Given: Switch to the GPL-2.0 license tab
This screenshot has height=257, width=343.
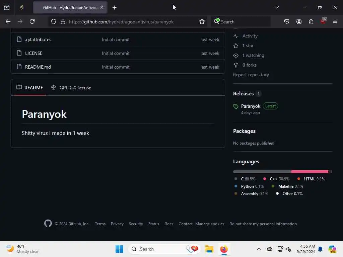Looking at the screenshot, I should click(x=71, y=88).
